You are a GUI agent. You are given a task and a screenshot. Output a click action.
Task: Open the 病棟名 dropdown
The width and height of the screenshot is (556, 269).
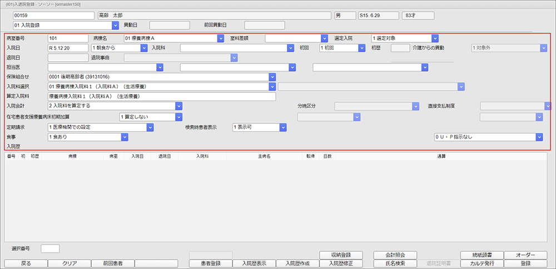[x=220, y=38]
